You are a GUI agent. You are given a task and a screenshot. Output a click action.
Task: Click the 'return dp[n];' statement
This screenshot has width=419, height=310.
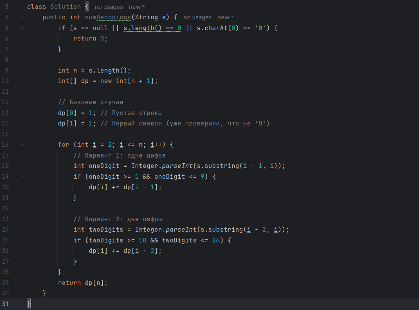click(x=83, y=283)
